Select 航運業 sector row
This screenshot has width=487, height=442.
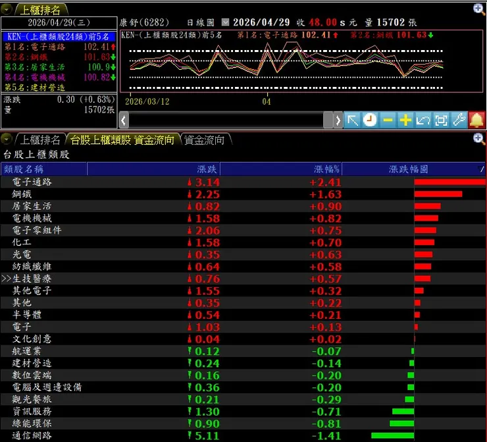click(x=244, y=351)
